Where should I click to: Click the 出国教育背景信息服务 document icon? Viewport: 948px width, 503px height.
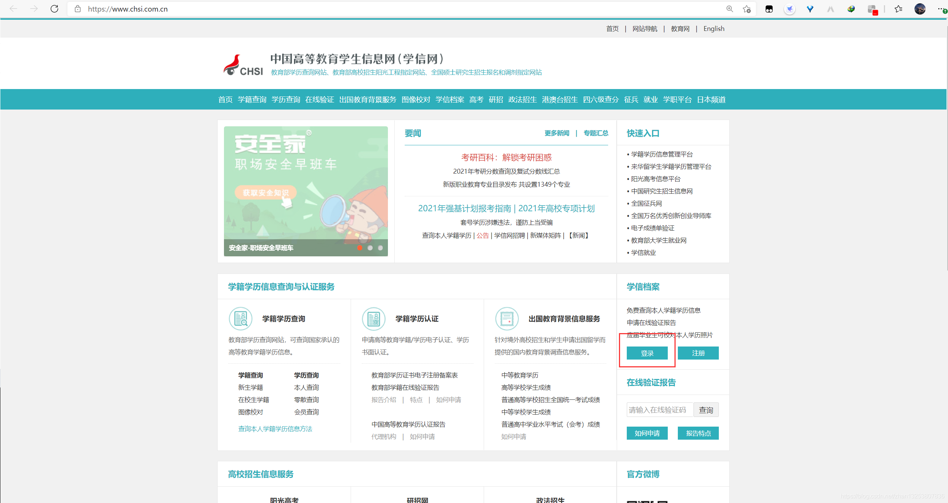click(x=507, y=319)
